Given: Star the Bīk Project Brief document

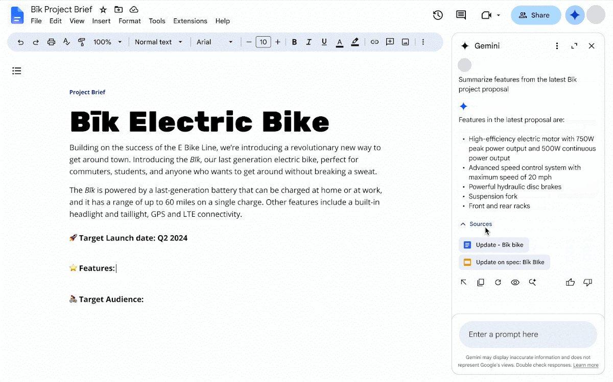Looking at the screenshot, I should coord(103,10).
